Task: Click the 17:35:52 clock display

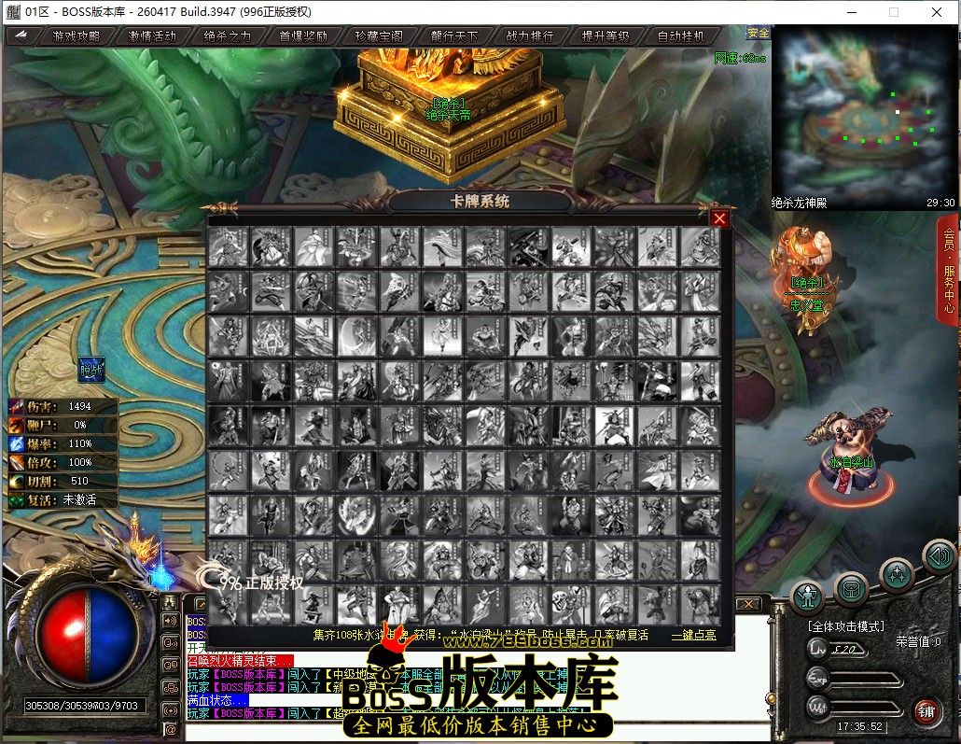Action: (x=860, y=726)
